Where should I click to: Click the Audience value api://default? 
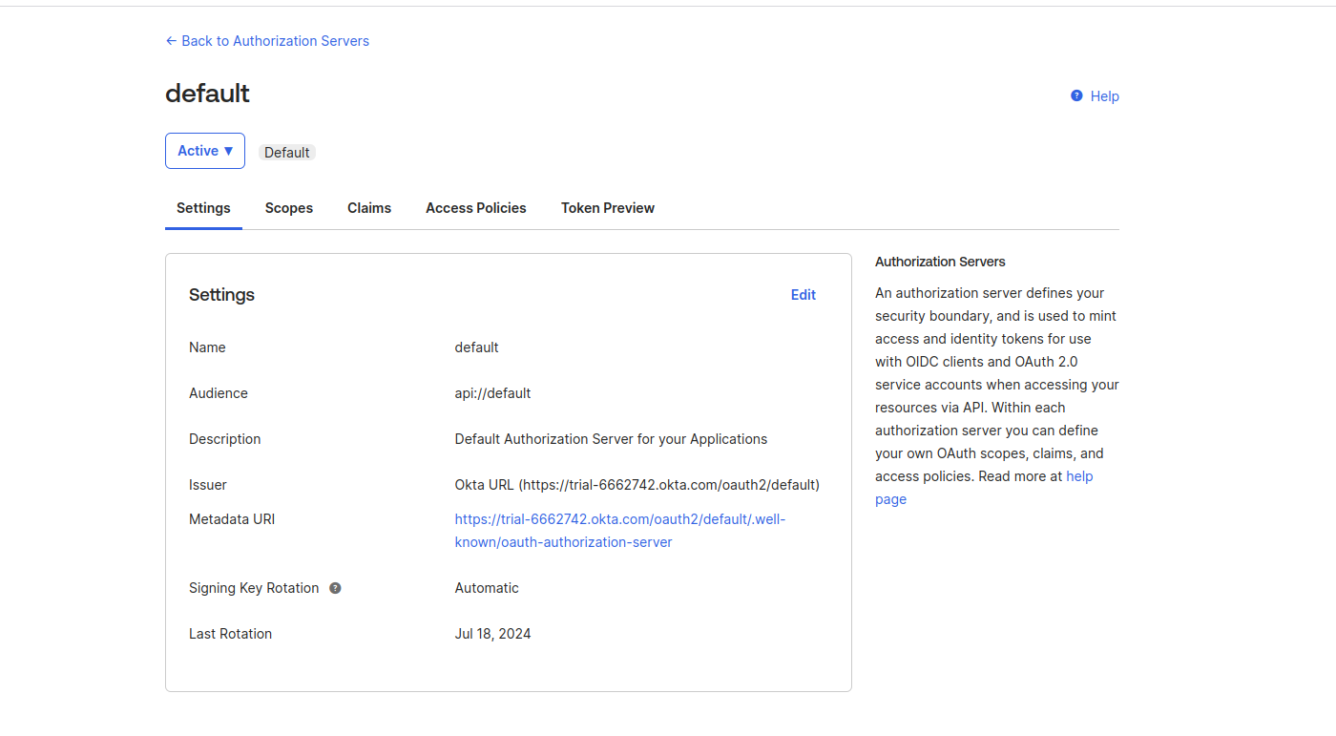[x=492, y=393]
